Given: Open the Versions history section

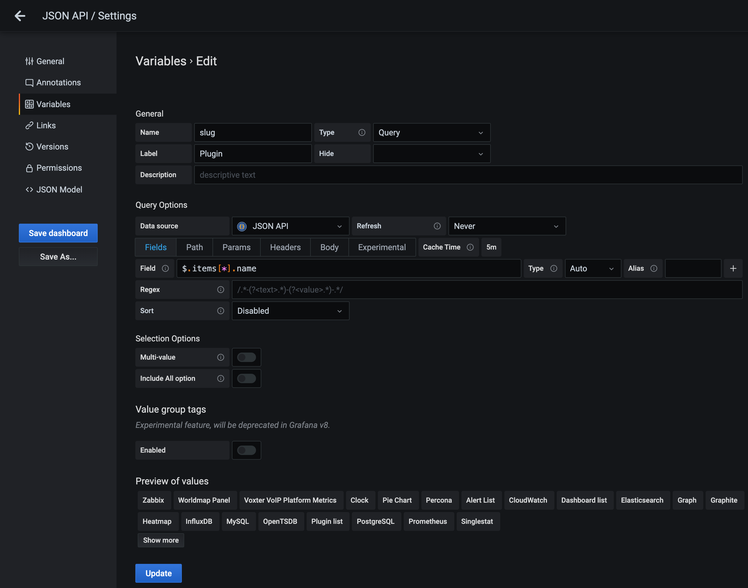Looking at the screenshot, I should tap(52, 147).
